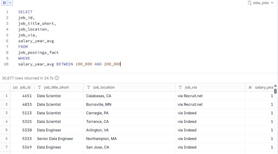278x154 pixels.
Task: Run the SQL query with play button
Action: [5, 3]
